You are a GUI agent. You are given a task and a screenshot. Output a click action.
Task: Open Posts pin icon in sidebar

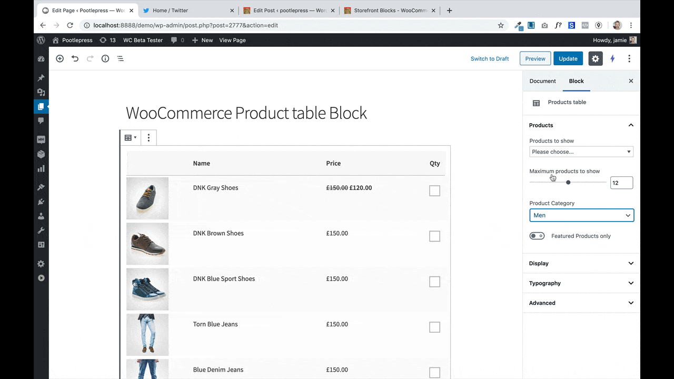41,78
